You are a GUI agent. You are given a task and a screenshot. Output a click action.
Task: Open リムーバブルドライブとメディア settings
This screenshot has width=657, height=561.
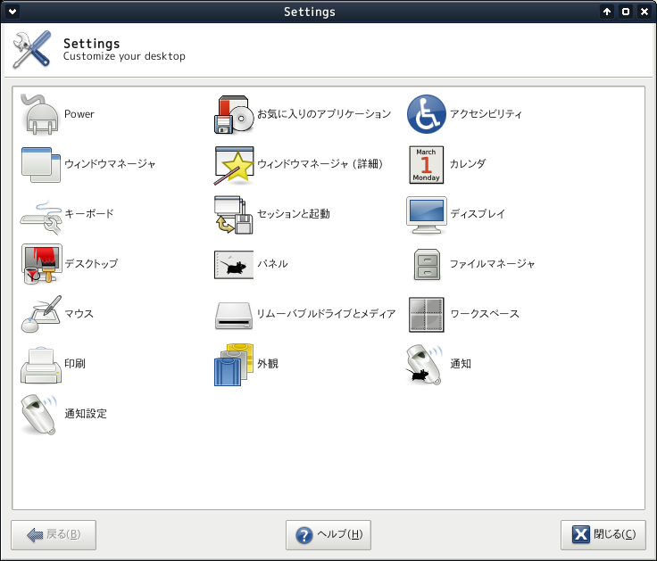(235, 314)
